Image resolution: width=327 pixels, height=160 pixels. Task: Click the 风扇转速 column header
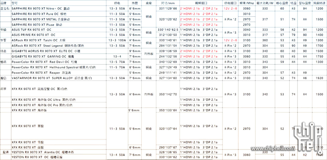click(x=319, y=3)
